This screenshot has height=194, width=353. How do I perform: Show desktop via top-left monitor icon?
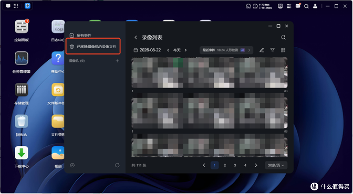[8, 6]
